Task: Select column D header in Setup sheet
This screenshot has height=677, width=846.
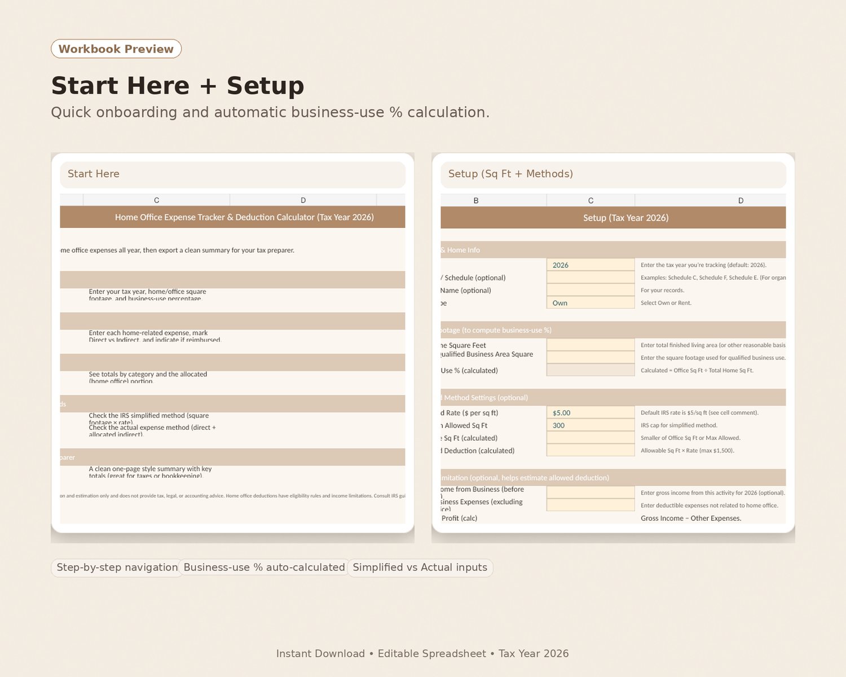Action: [711, 200]
